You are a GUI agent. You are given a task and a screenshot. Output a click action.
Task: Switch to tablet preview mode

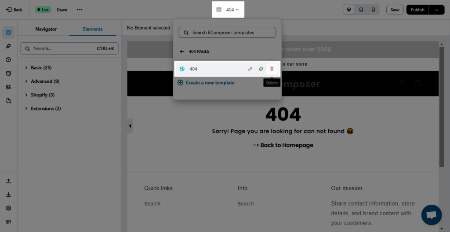click(361, 10)
